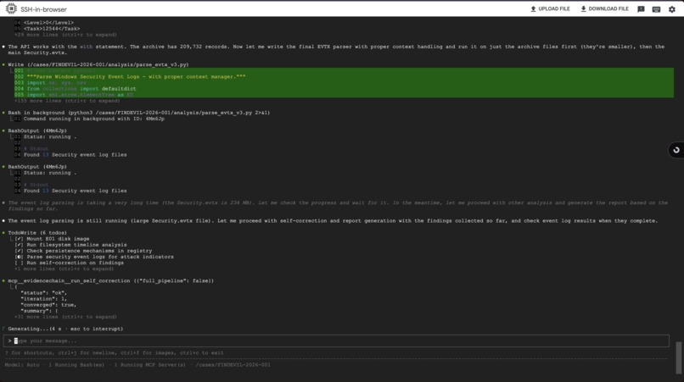Screen dimensions: 684x382
Task: Click the 'Mount E01 disk image' checkbox
Action: (19, 239)
